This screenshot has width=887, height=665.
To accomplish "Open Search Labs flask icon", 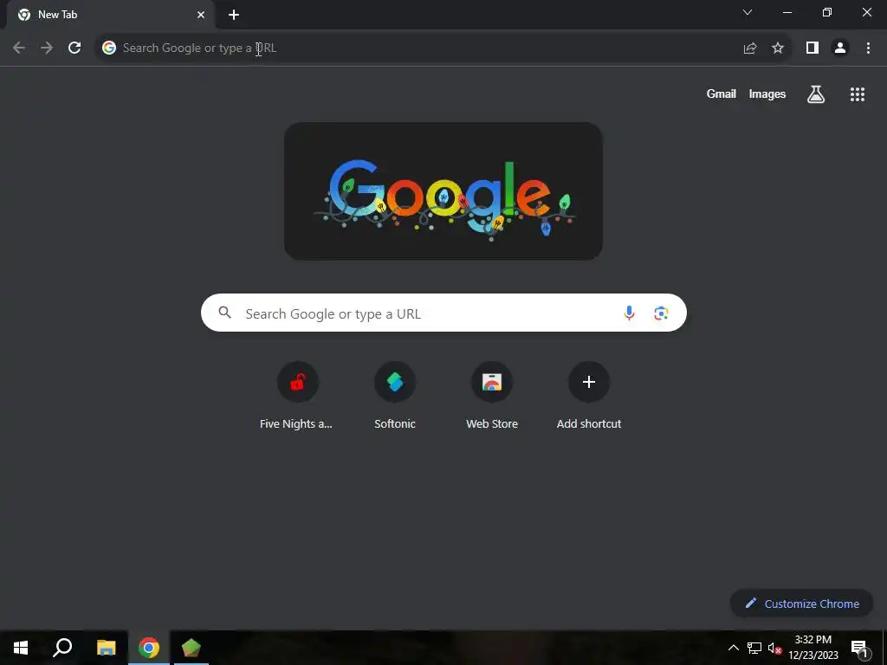I will coord(816,94).
